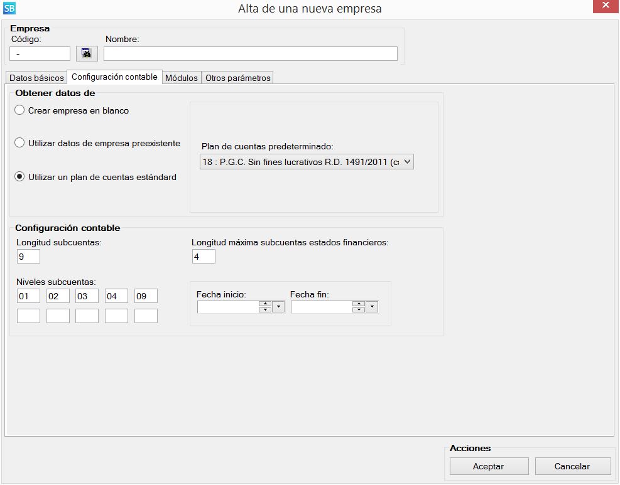Increase Fecha fin with the up spinner arrow
Screen dimensions: 620x485
coord(359,304)
